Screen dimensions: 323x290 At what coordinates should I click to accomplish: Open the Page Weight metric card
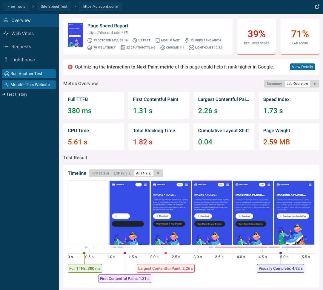(289, 137)
